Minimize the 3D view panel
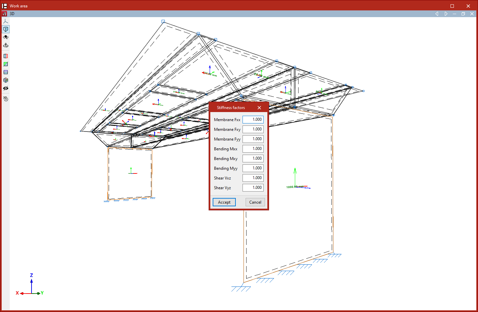Viewport: 478px width, 312px height. pyautogui.click(x=455, y=14)
